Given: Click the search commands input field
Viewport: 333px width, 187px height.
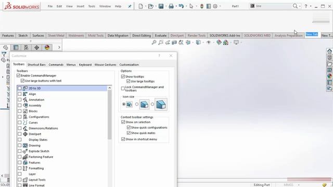Looking at the screenshot, I should (x=274, y=6).
